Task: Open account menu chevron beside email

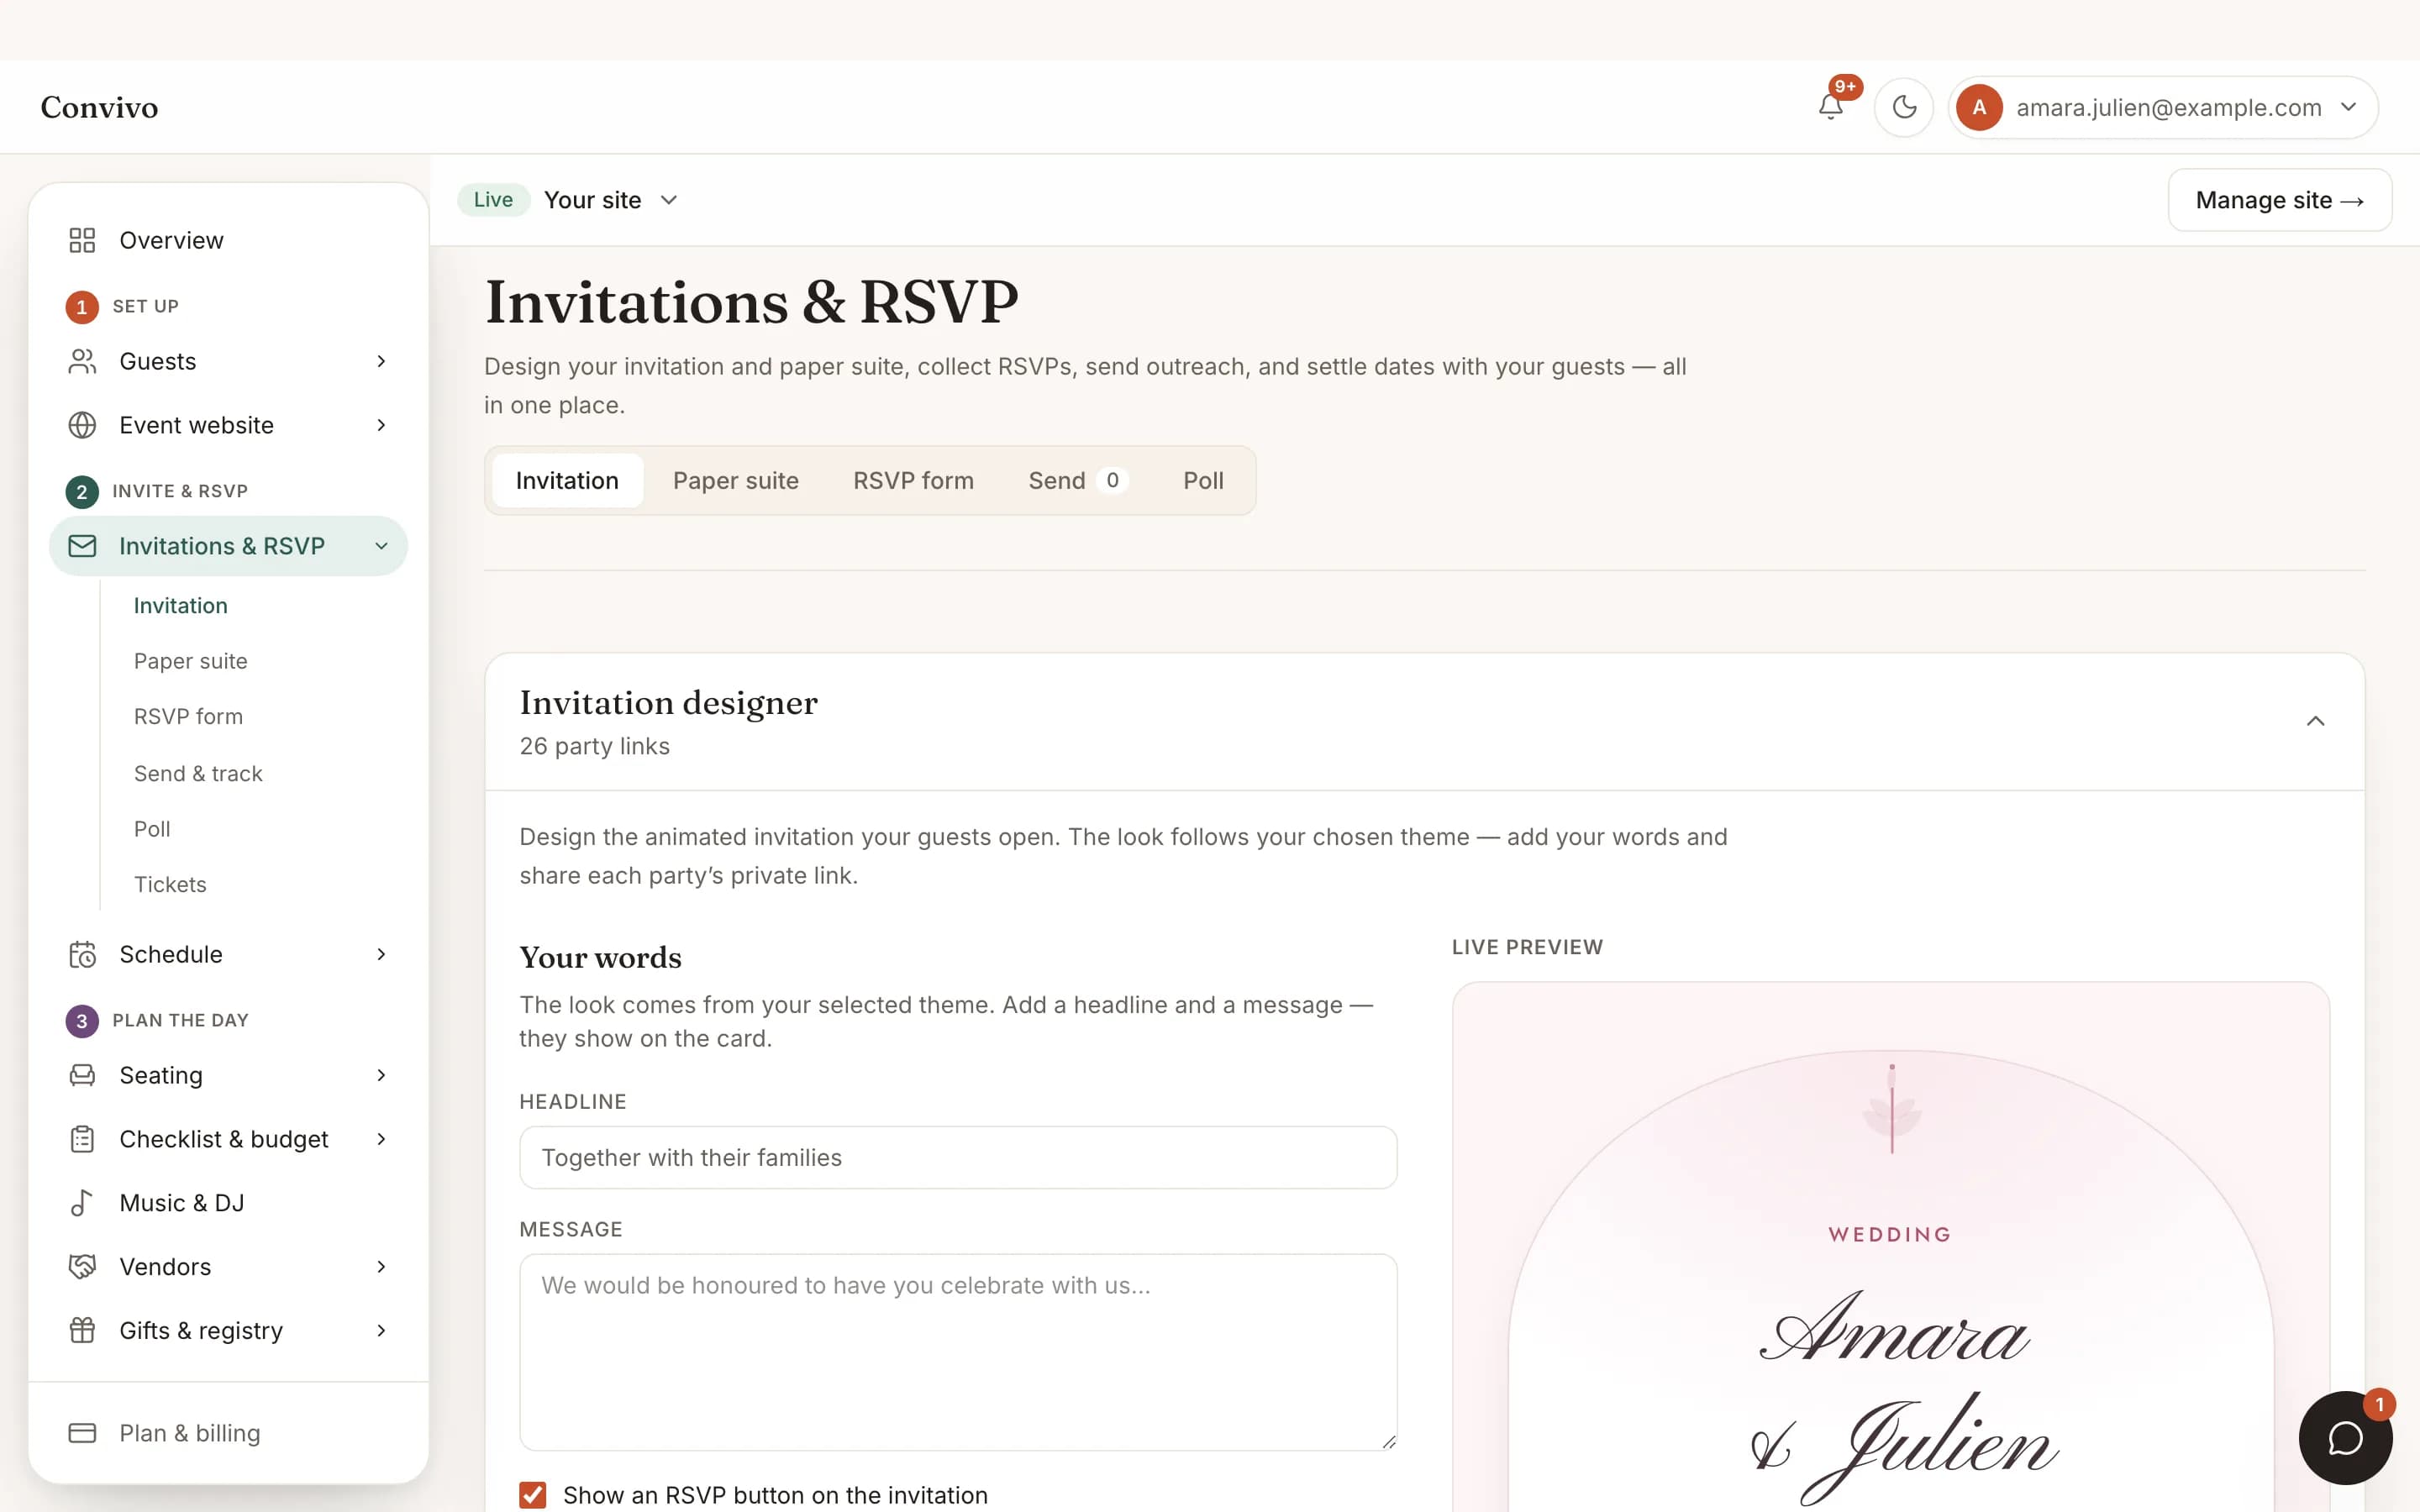Action: click(x=2348, y=107)
